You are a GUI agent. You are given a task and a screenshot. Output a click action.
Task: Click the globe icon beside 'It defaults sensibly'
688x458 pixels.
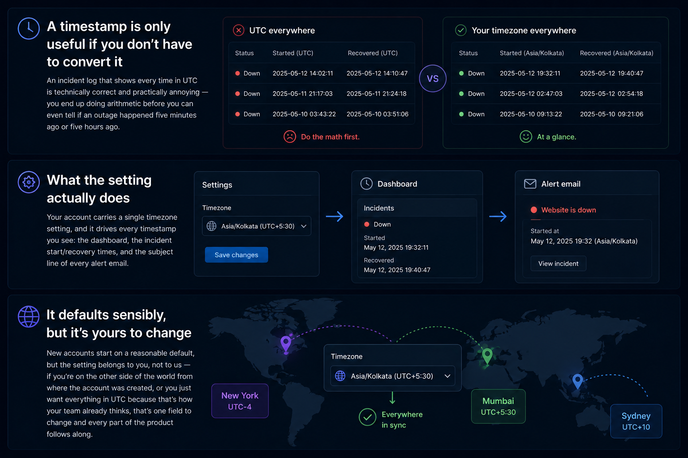pyautogui.click(x=29, y=317)
